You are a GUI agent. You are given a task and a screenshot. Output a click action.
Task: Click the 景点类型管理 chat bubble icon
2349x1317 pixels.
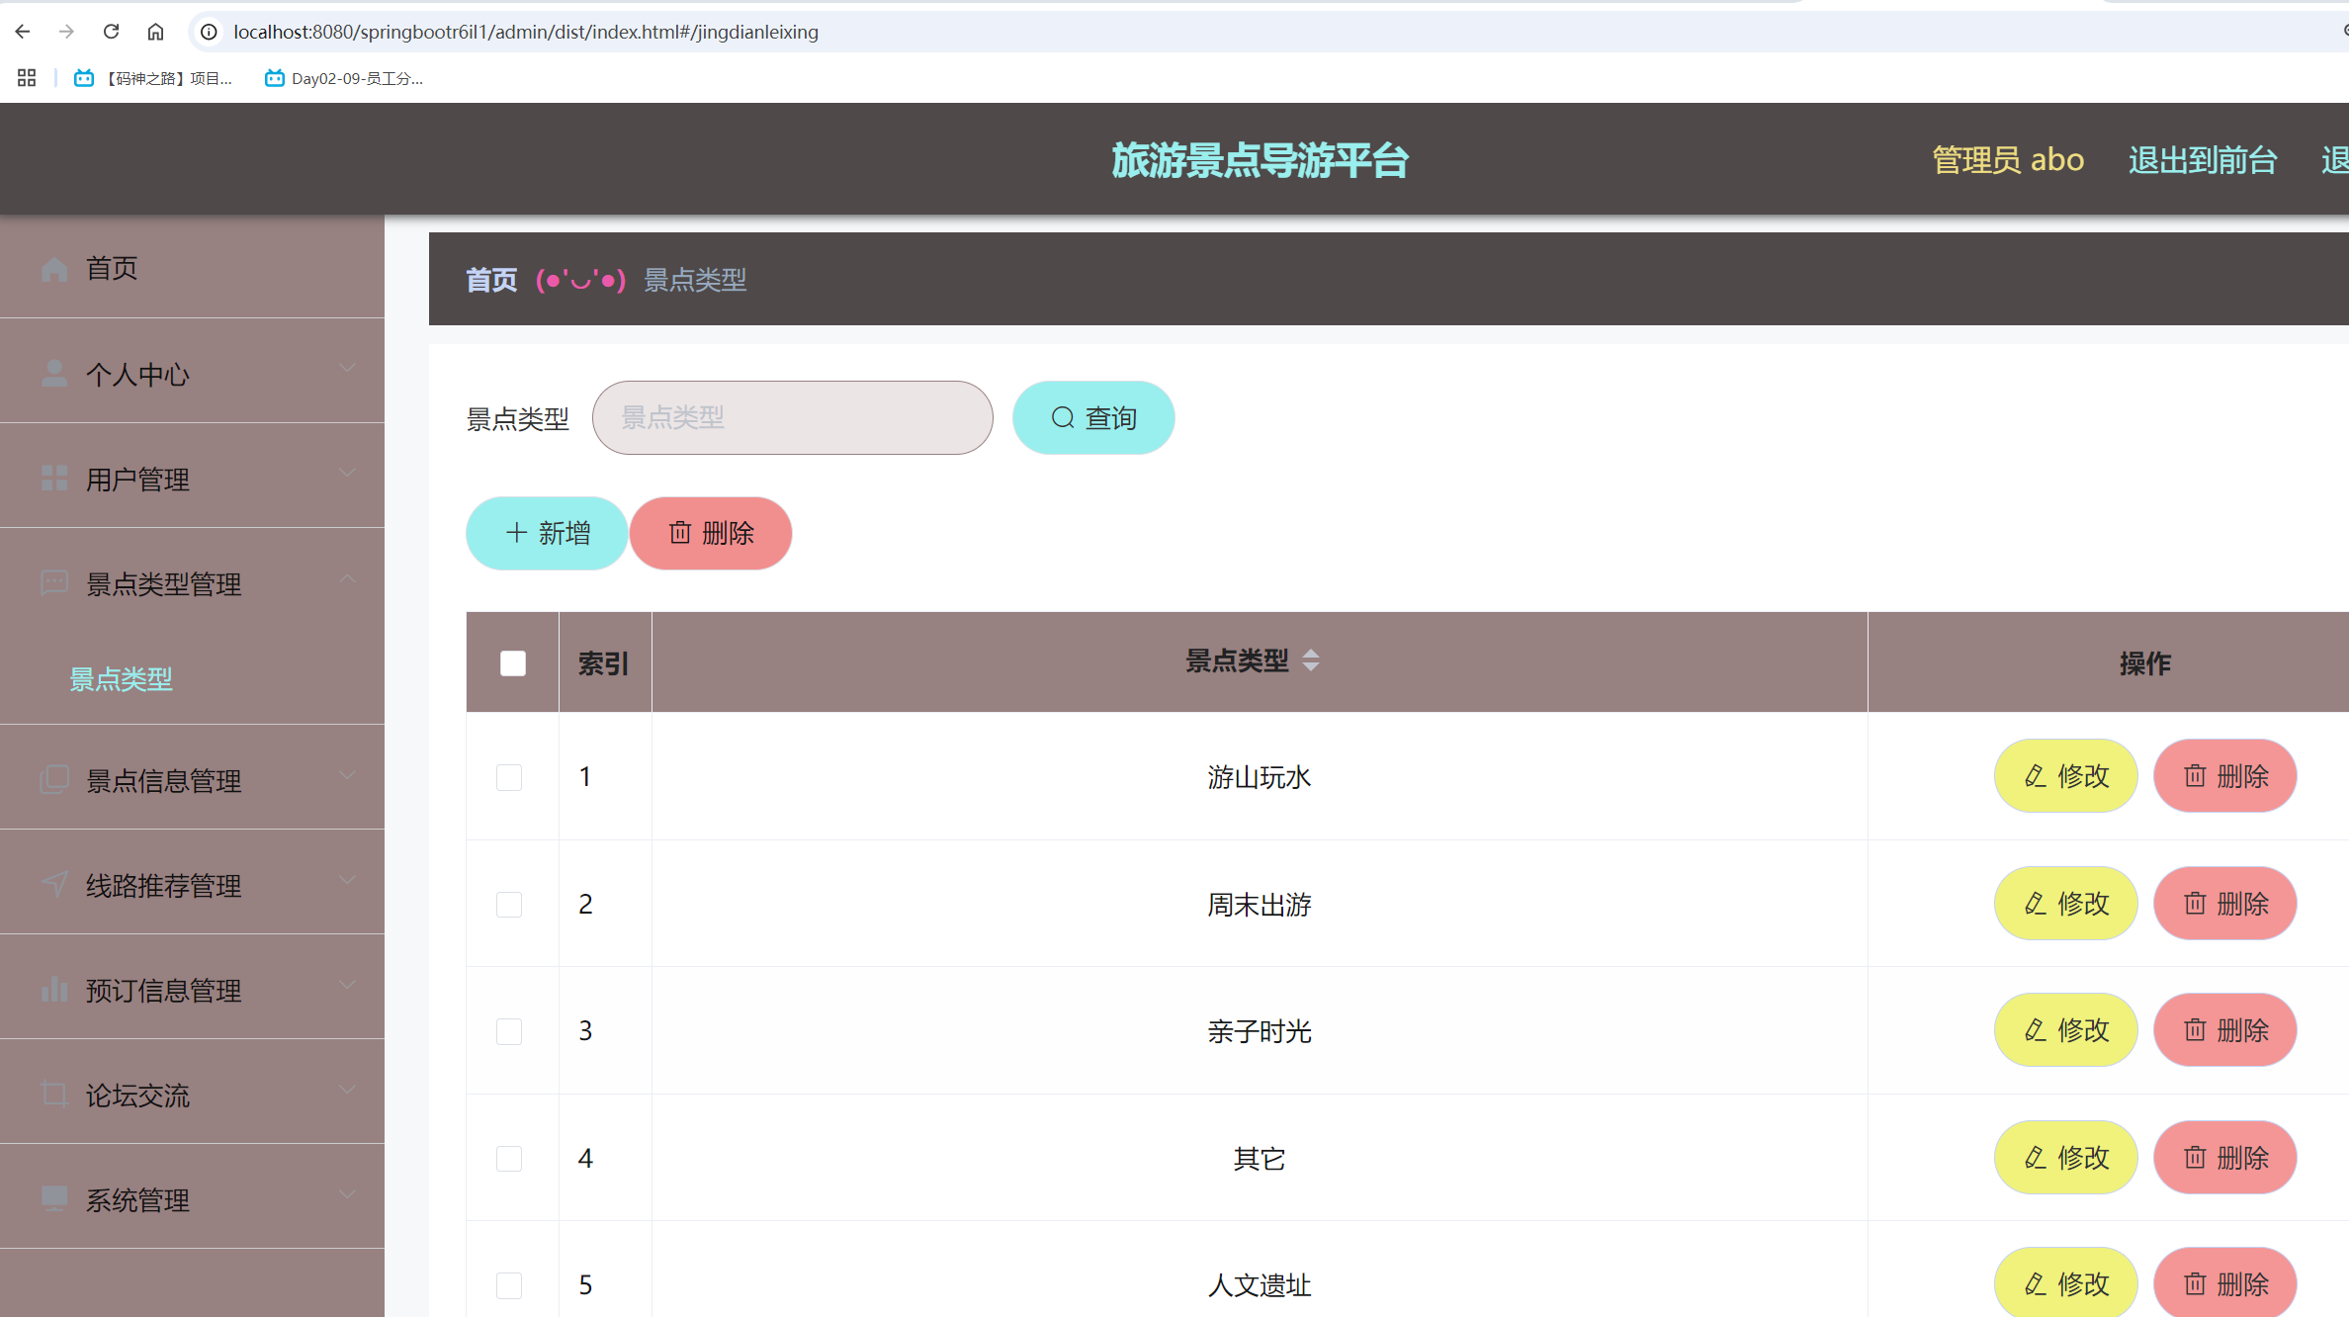point(53,583)
